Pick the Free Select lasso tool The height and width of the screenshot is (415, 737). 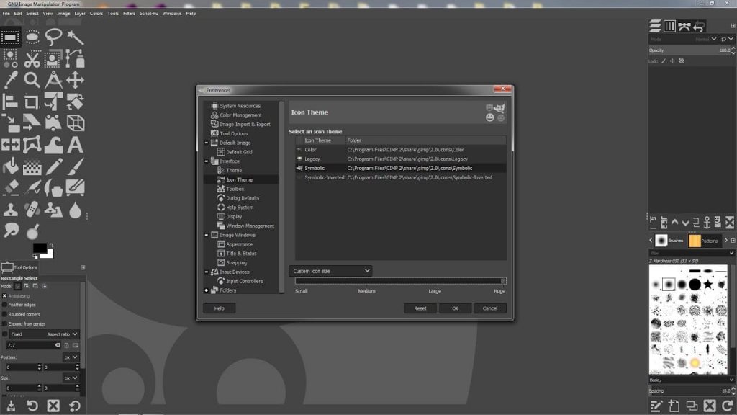click(53, 37)
